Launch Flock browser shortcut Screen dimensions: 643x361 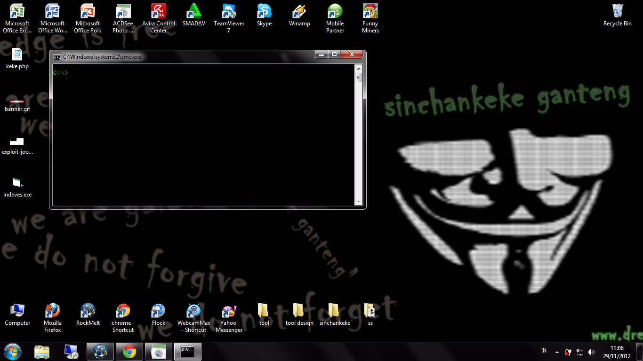click(x=159, y=314)
